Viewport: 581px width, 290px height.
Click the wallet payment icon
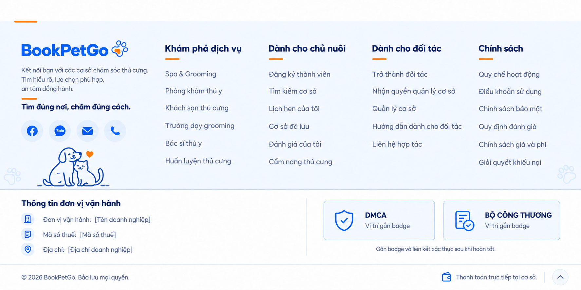pos(446,277)
